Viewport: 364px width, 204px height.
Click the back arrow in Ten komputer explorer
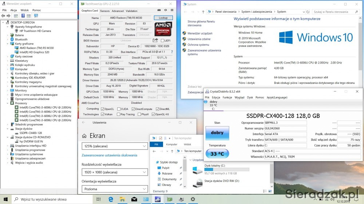pos(154,151)
